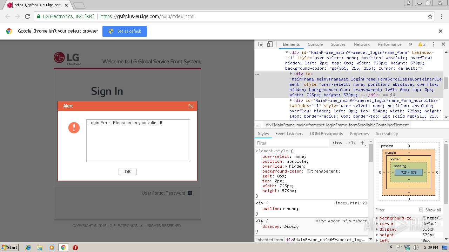
Task: Close the gsfsplus-eu.lge.com tab
Action: (66, 5)
